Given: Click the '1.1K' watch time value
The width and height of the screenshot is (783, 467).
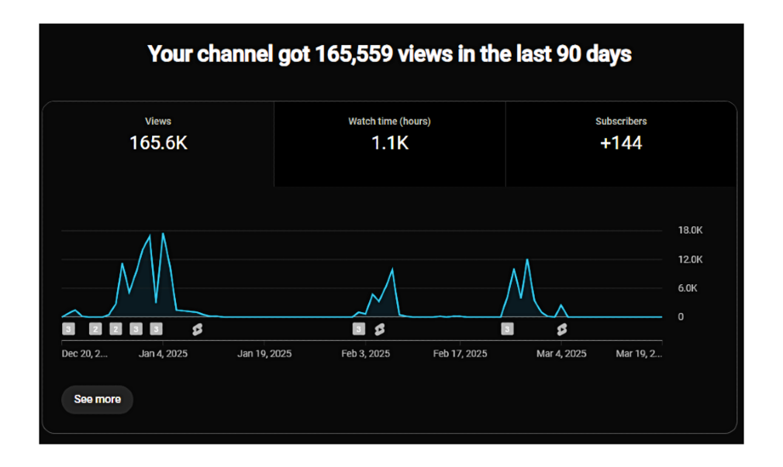Looking at the screenshot, I should click(x=390, y=143).
